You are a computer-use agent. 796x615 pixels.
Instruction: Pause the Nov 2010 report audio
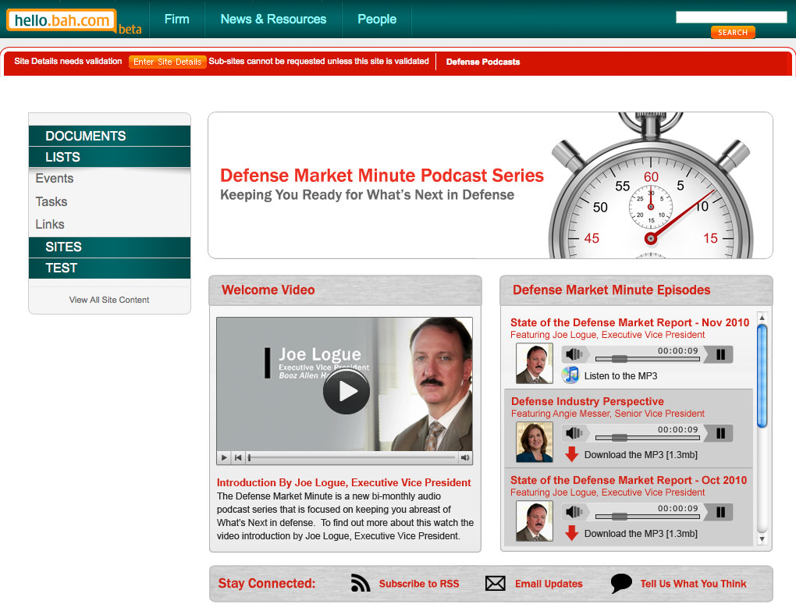720,354
